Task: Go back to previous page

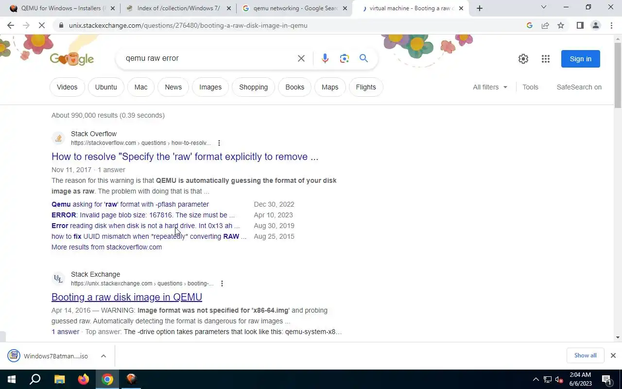Action: (11, 25)
